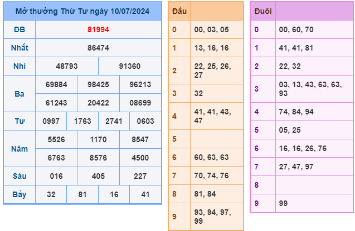Select second prize number 48793
Viewport: 355px width, 231px height.
click(67, 66)
